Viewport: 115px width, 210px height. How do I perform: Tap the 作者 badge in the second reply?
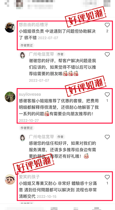point(60,137)
